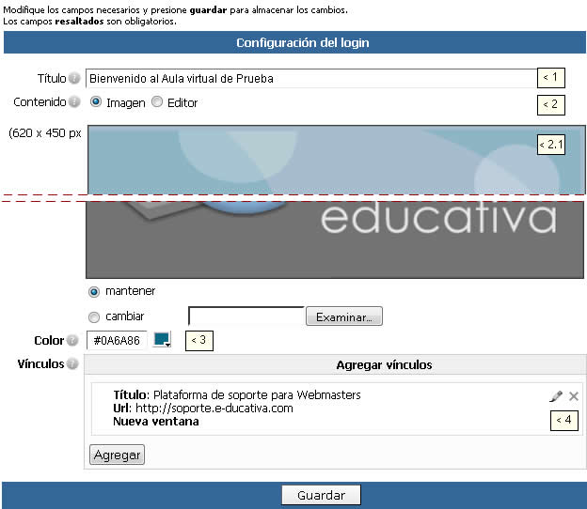The width and height of the screenshot is (587, 509).
Task: Click the Plataforma de soporte para Webmasters title
Action: 257,395
